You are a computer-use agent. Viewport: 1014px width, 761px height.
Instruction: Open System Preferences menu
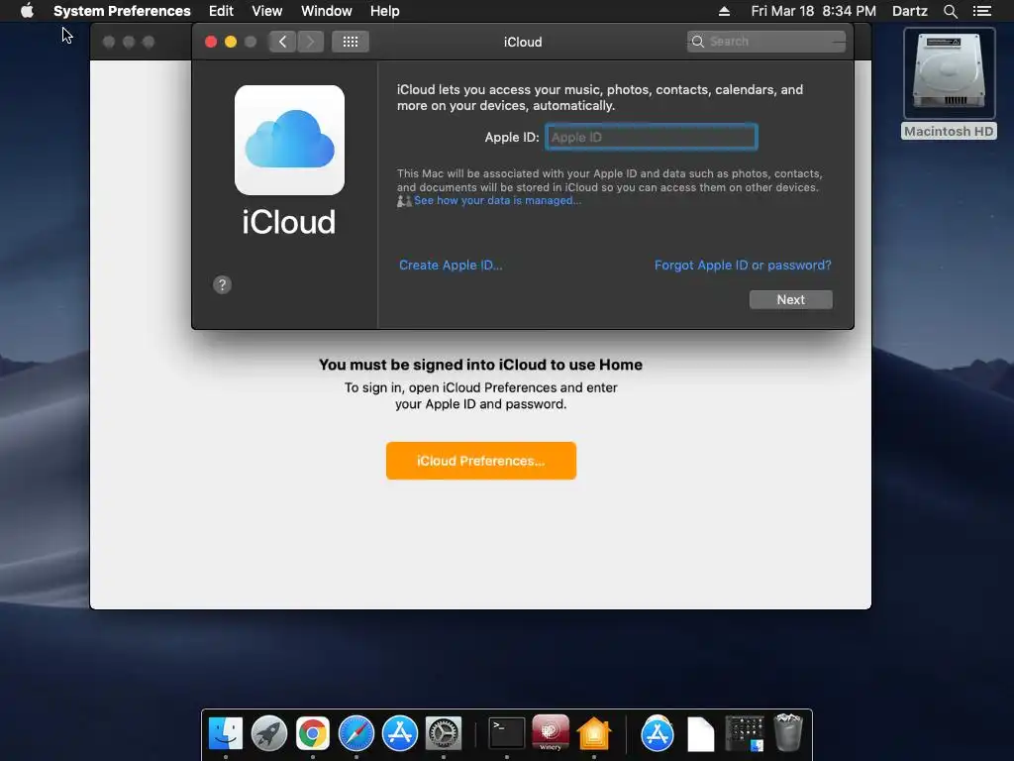pyautogui.click(x=122, y=11)
